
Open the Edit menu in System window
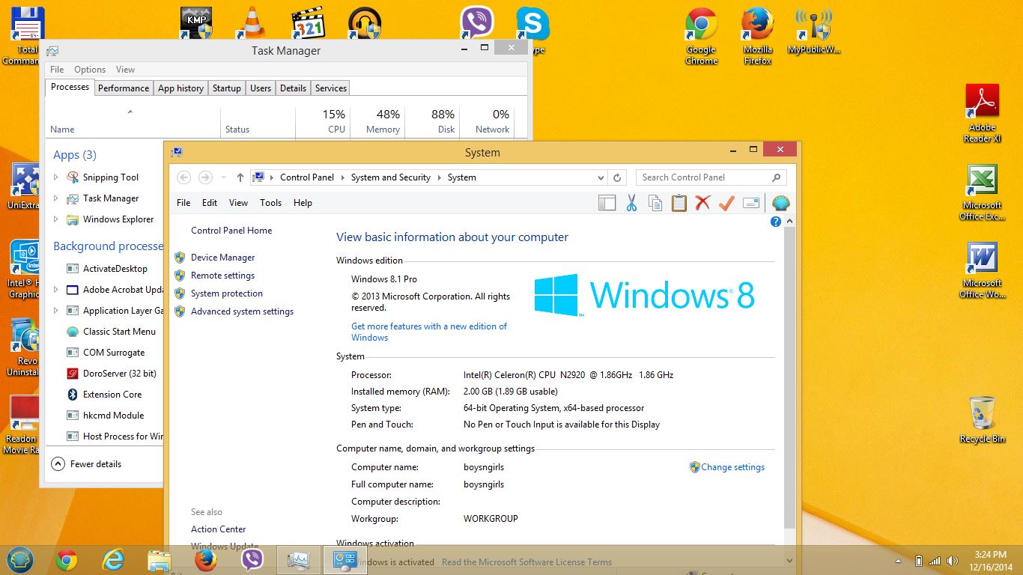(x=210, y=203)
